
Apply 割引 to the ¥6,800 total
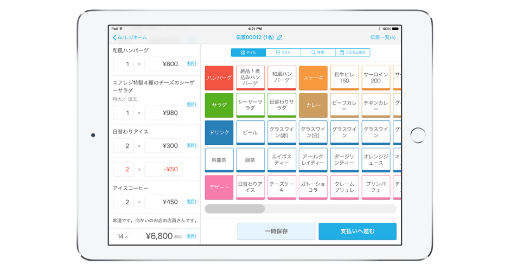[x=191, y=236]
